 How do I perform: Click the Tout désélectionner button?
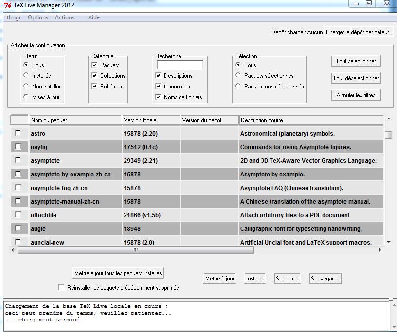click(356, 78)
